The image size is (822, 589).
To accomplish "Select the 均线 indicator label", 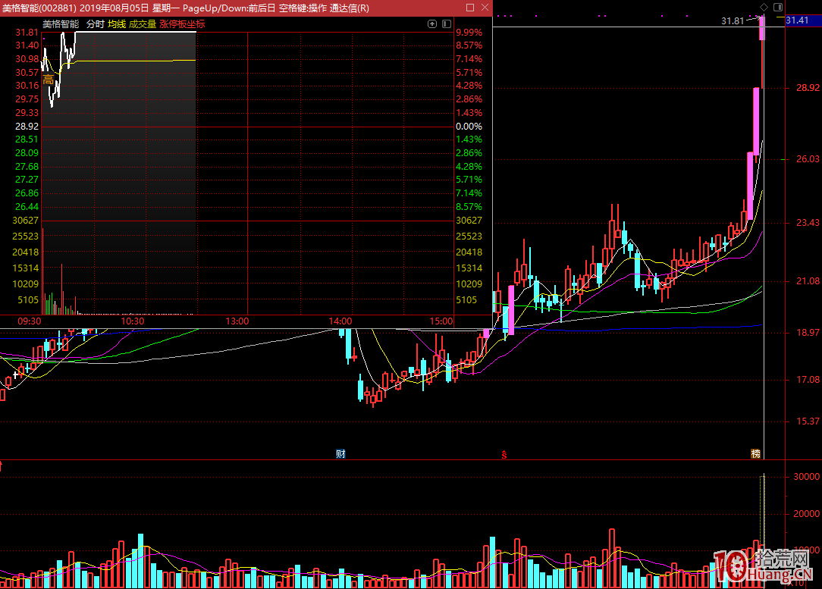I will tap(116, 23).
